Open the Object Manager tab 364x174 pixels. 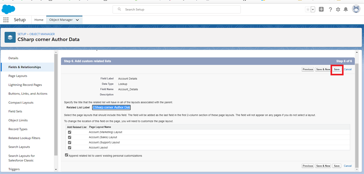pyautogui.click(x=61, y=20)
